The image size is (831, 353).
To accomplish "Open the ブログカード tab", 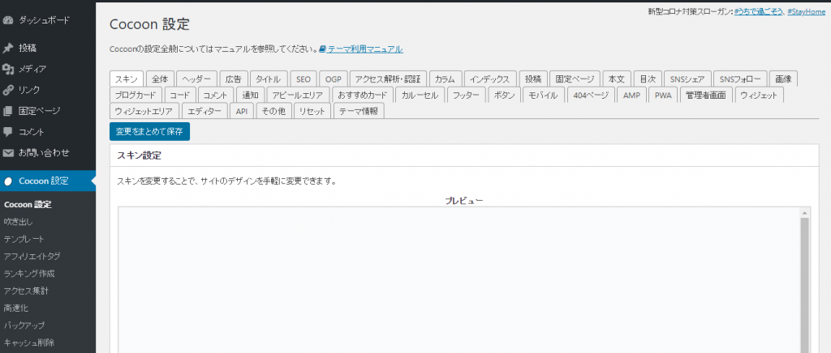I will (136, 96).
